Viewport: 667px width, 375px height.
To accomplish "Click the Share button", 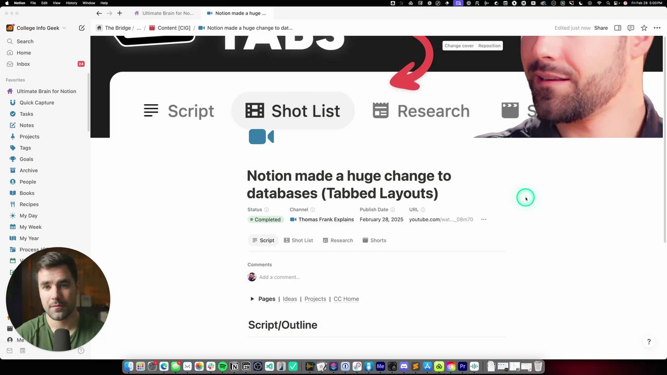I will pyautogui.click(x=601, y=28).
